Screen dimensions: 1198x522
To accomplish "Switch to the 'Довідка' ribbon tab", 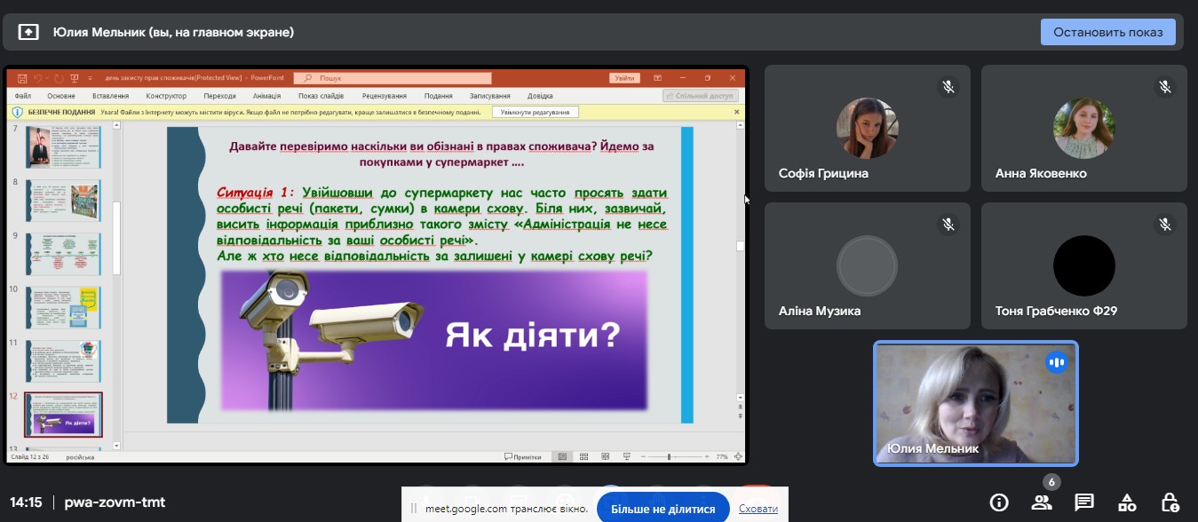I will (x=540, y=96).
